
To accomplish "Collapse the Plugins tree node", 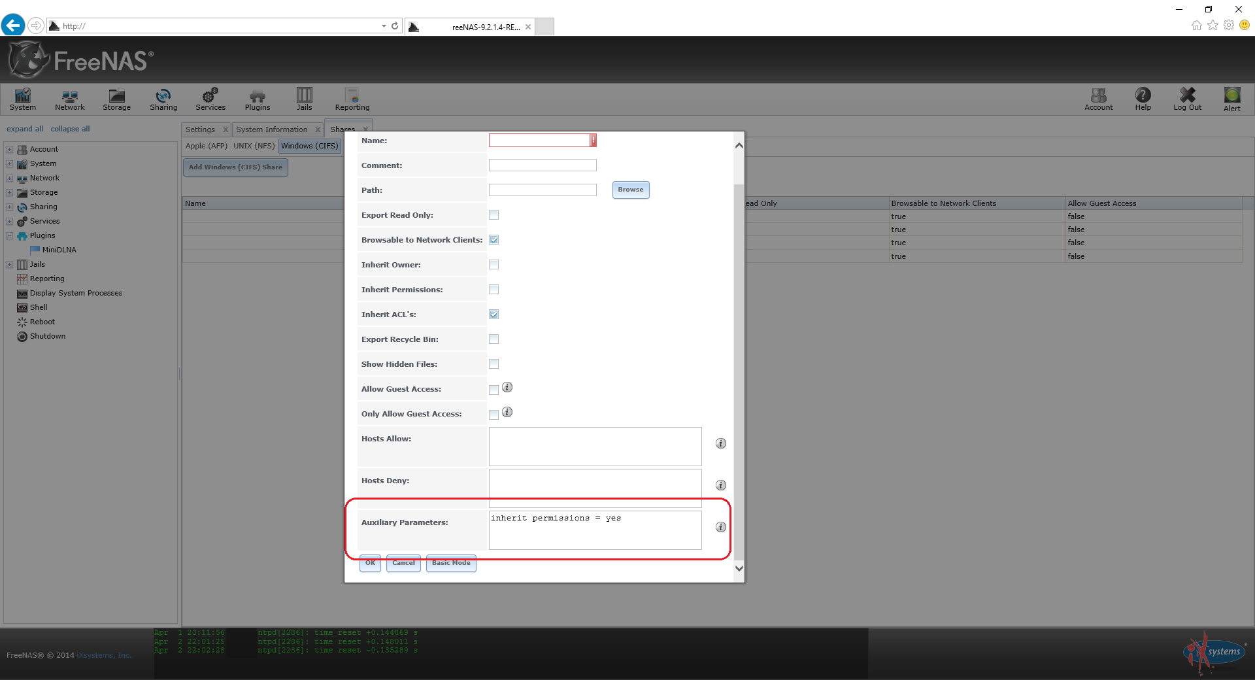I will [10, 236].
